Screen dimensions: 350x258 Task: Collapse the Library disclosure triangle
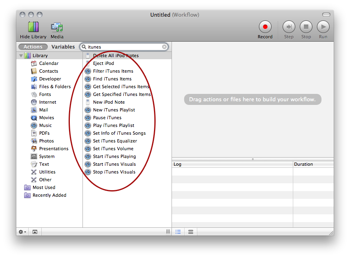pyautogui.click(x=21, y=56)
